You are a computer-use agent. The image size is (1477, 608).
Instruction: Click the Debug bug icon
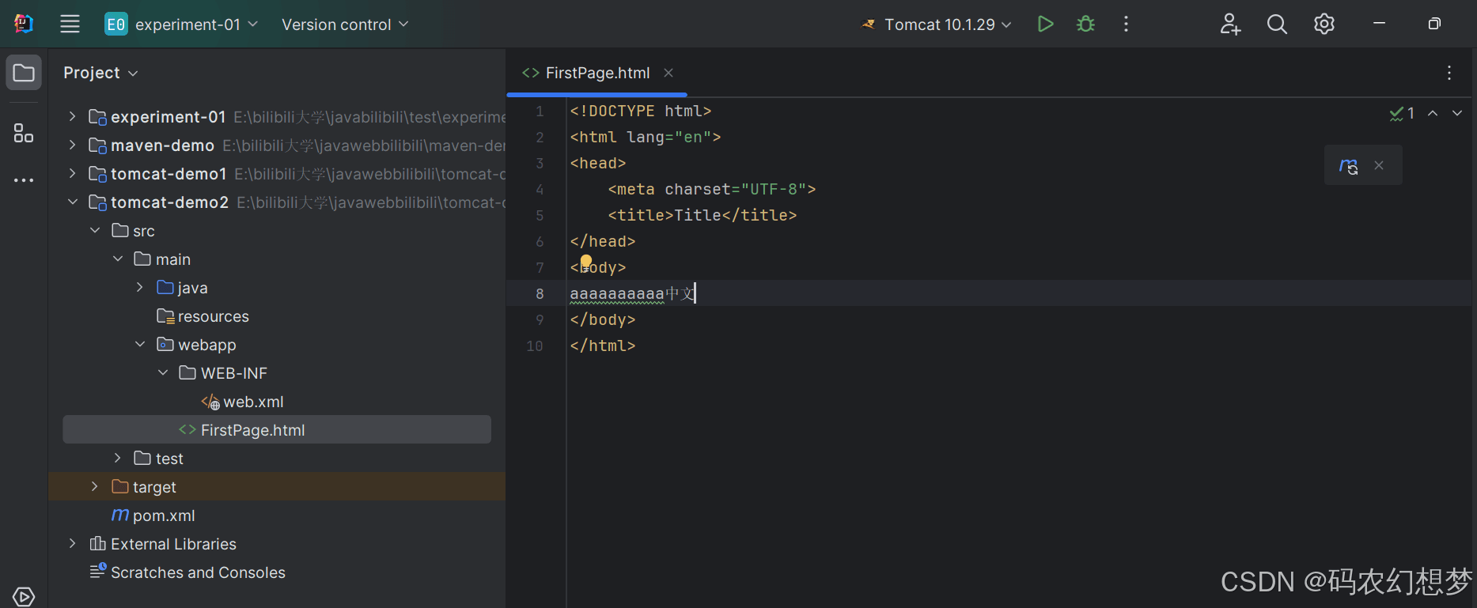point(1085,25)
